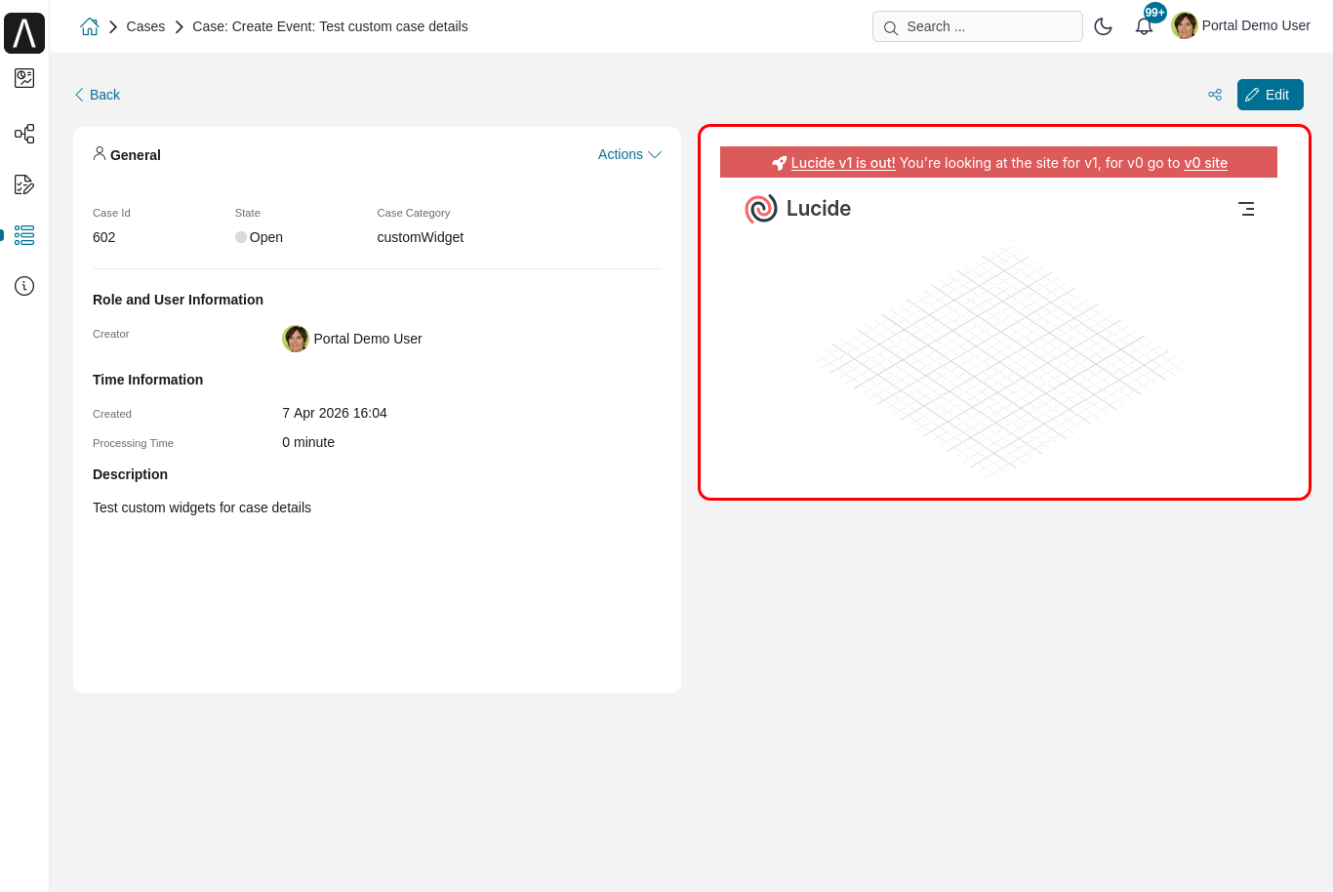Click the current case breadcrumb title

coord(330,26)
